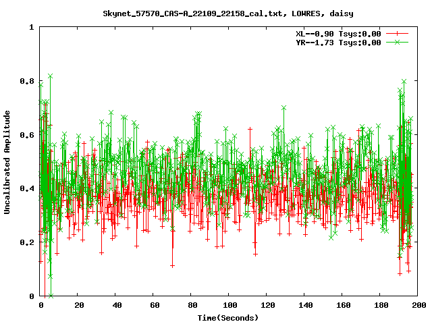Image resolution: width=432 pixels, height=324 pixels.
Task: Click x-axis tick label 180
Action: tap(381, 305)
